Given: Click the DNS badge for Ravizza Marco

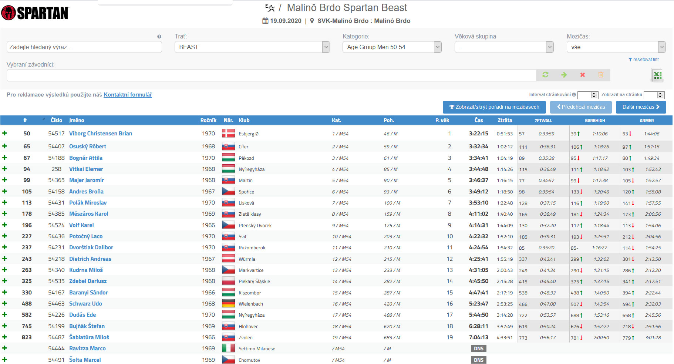Looking at the screenshot, I should (x=479, y=348).
